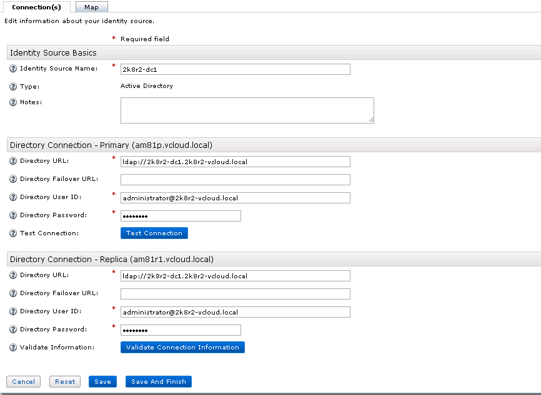Screen dimensions: 541x395
Task: Click help icon beside Validate Information
Action: [13, 348]
